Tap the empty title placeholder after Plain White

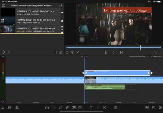point(156,73)
